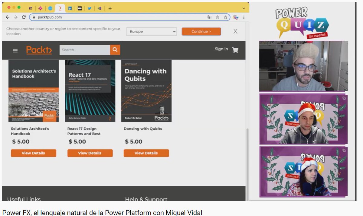Viewport: 363px width, 216px height.
Task: Focus the packtpub.com address bar
Action: tap(129, 17)
